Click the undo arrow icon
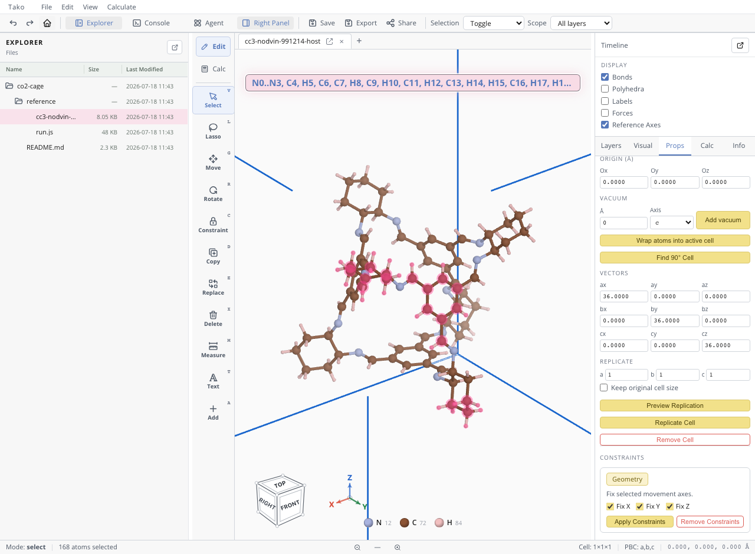This screenshot has height=554, width=755. click(13, 23)
